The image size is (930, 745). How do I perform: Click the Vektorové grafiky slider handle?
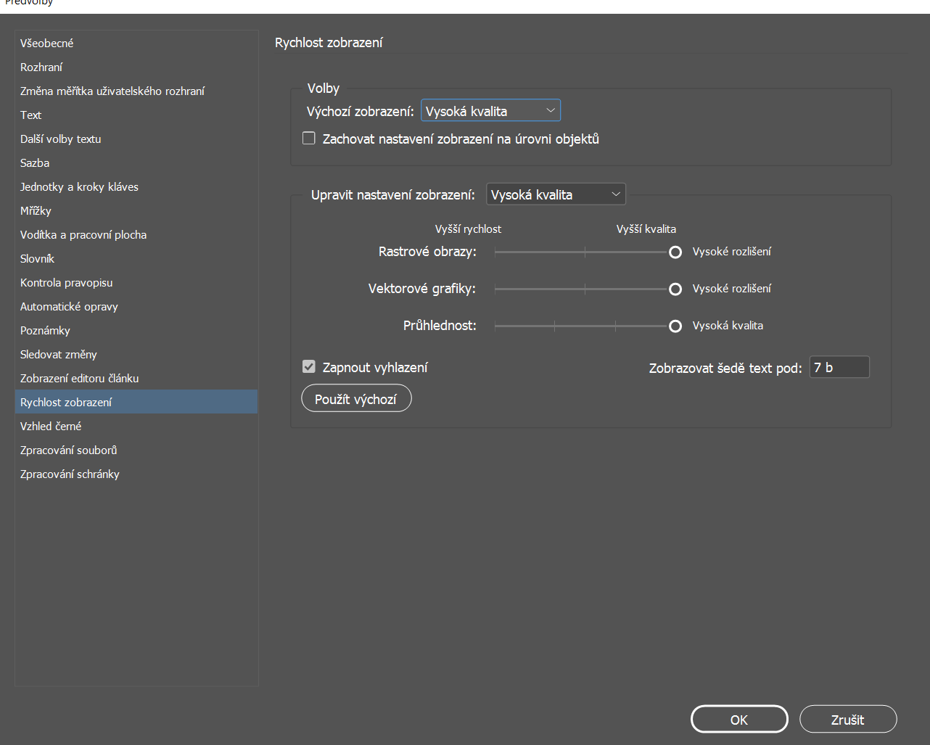pos(675,289)
